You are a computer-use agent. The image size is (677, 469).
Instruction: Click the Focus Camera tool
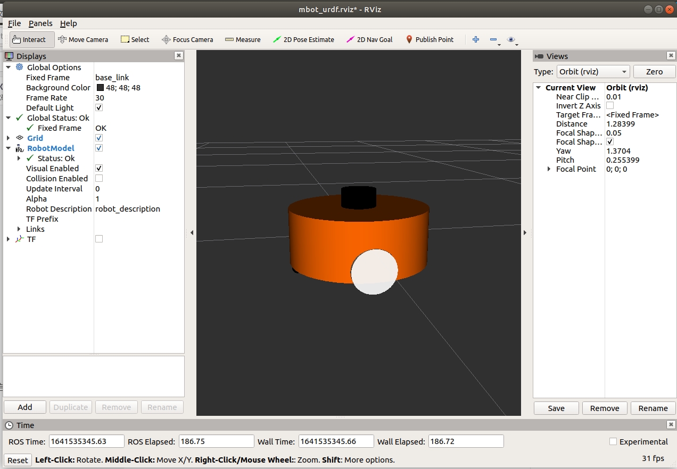tap(187, 39)
